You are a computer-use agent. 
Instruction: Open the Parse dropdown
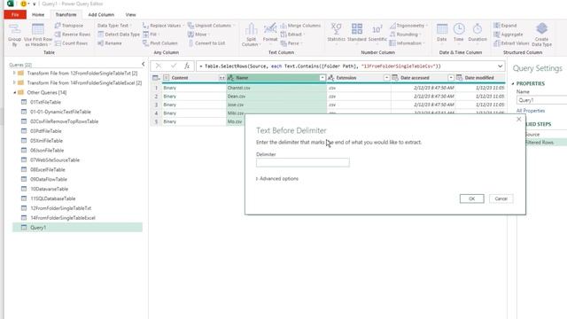tap(291, 43)
